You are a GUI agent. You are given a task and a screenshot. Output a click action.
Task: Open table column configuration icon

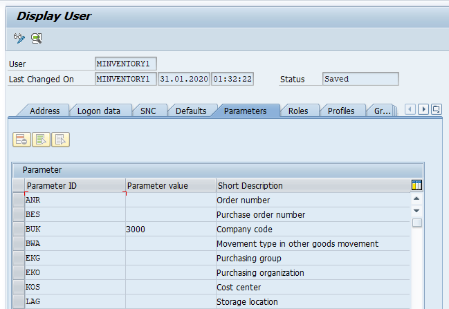pyautogui.click(x=416, y=185)
